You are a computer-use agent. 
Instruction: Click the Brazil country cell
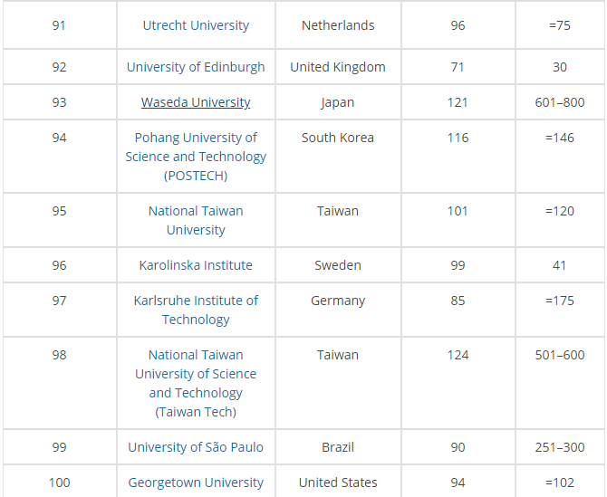[338, 447]
